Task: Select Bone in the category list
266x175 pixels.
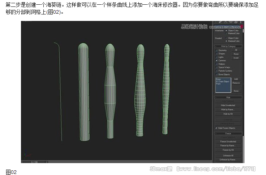Action: pyautogui.click(x=218, y=79)
